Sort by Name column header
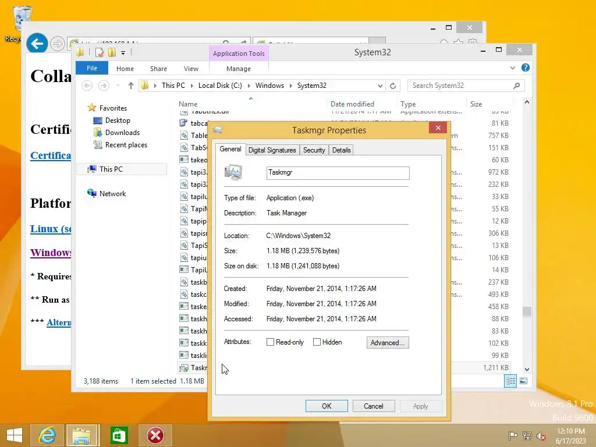The image size is (596, 447). coord(251,104)
